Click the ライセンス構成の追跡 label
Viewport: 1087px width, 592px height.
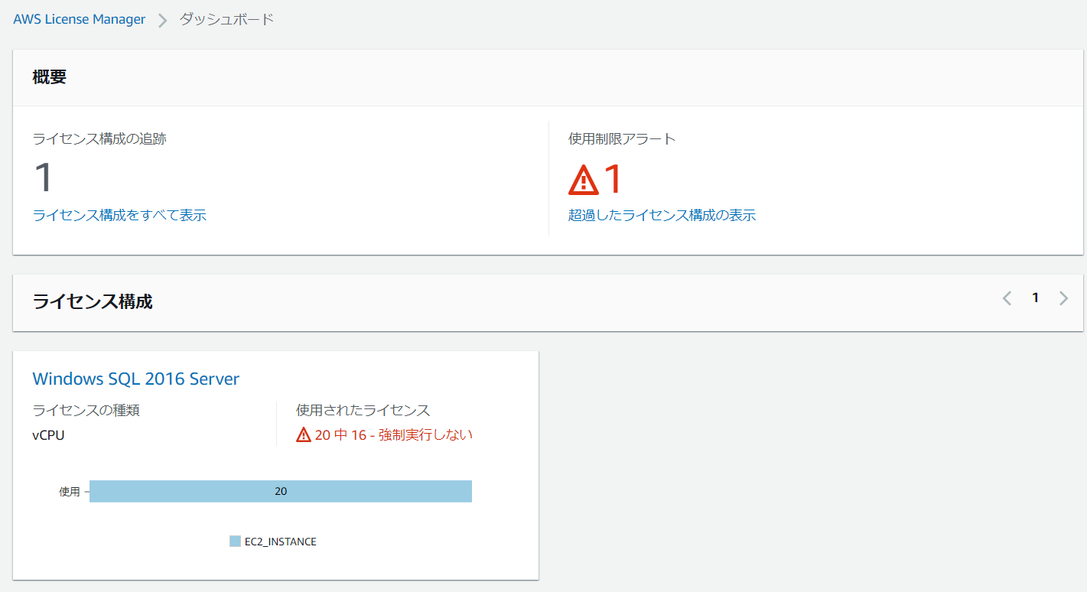tap(99, 138)
